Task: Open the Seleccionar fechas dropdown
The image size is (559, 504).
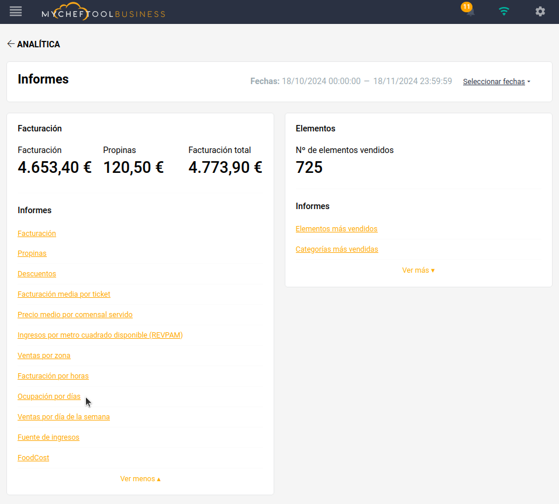Action: [x=496, y=82]
